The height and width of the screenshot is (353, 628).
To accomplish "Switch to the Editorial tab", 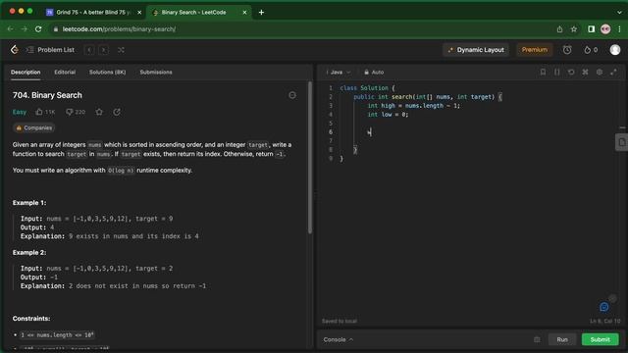I will pos(65,72).
